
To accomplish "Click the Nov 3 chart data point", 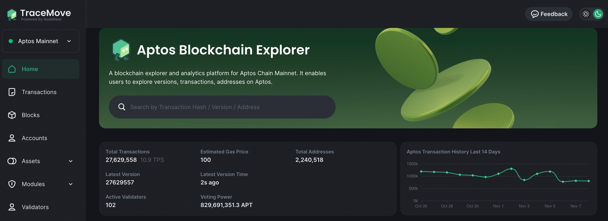I will 524,180.
